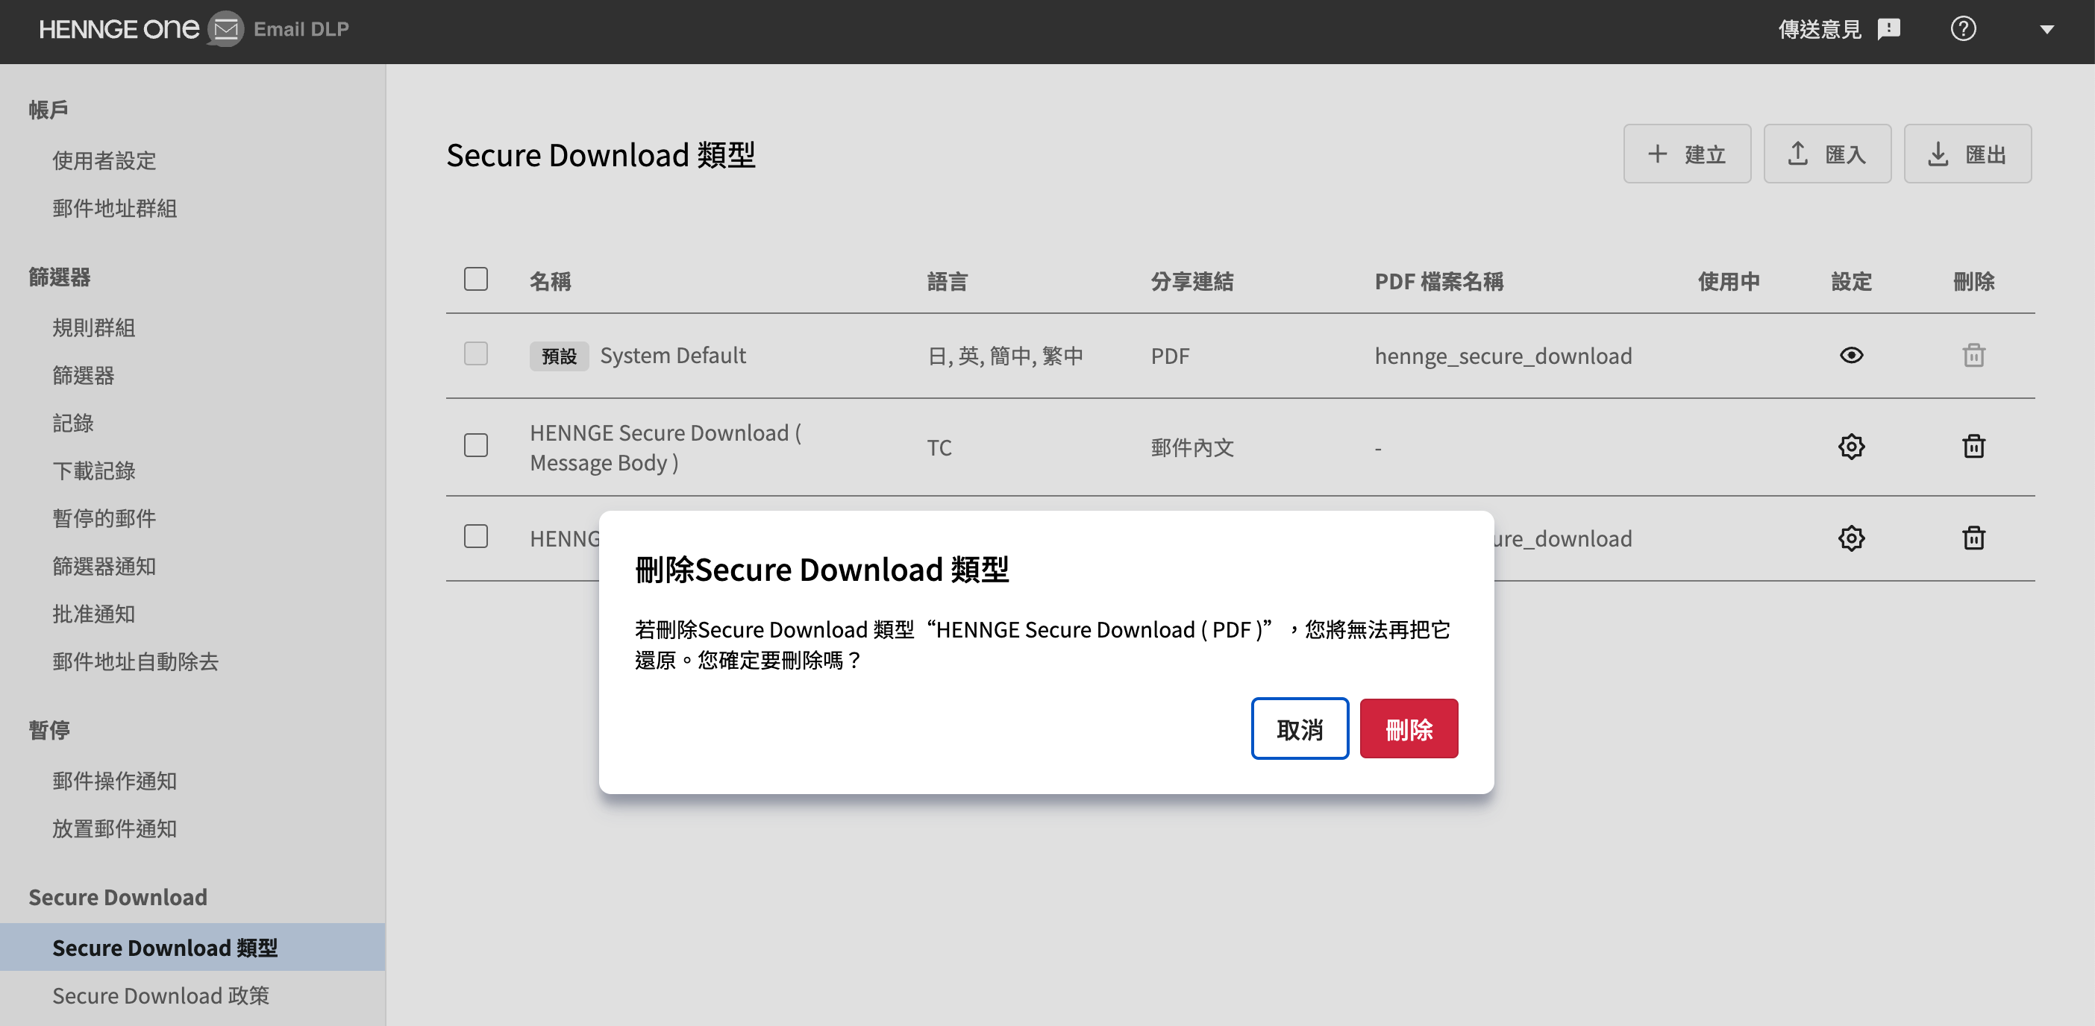The height and width of the screenshot is (1026, 2095).
Task: Open 郵件操作通知 in the sidebar
Action: (x=115, y=781)
